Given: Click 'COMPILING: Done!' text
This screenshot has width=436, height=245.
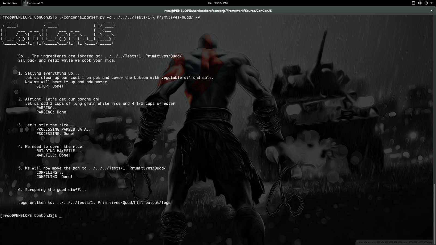Looking at the screenshot, I should 54,177.
